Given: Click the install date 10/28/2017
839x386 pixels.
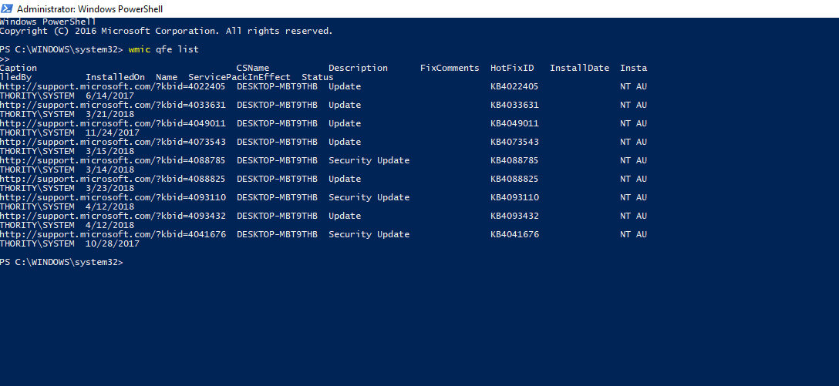Looking at the screenshot, I should [113, 243].
